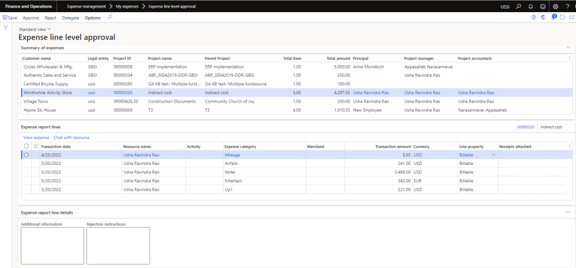576x268 pixels.
Task: Open the Billable line property dropdown
Action: [493, 155]
